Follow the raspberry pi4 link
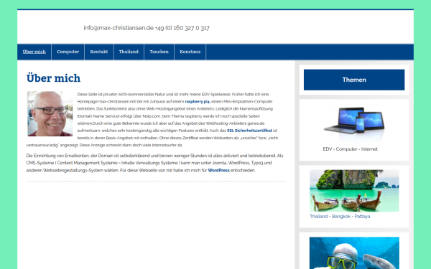The image size is (431, 269). pos(198,102)
